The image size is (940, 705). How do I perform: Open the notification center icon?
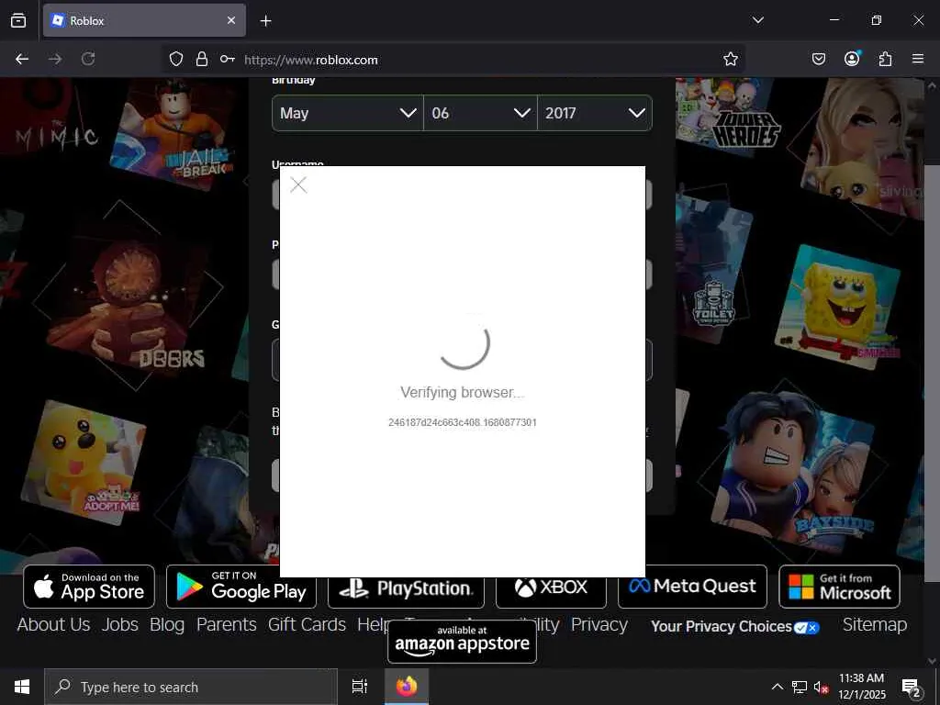pos(912,688)
